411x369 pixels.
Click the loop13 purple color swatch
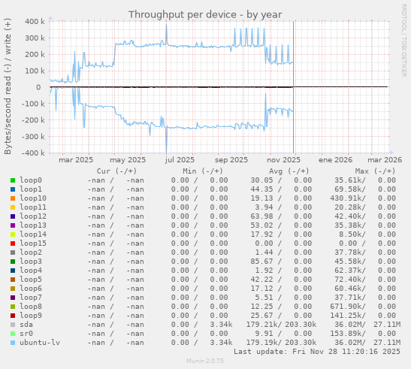click(13, 225)
